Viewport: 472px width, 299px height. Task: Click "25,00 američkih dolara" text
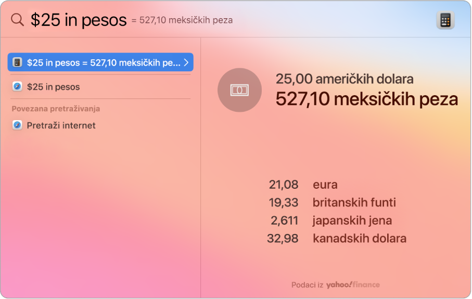pyautogui.click(x=345, y=79)
